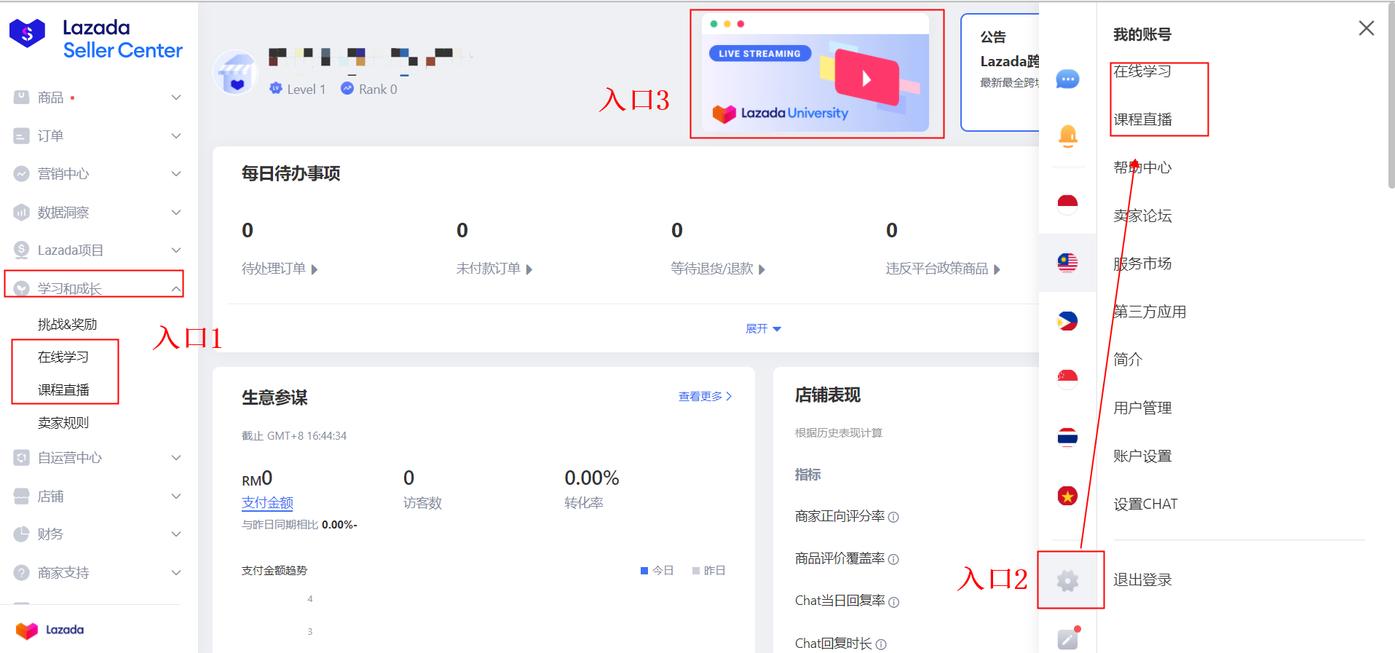Switch to the Philippines flag store
The image size is (1395, 653).
click(x=1067, y=320)
